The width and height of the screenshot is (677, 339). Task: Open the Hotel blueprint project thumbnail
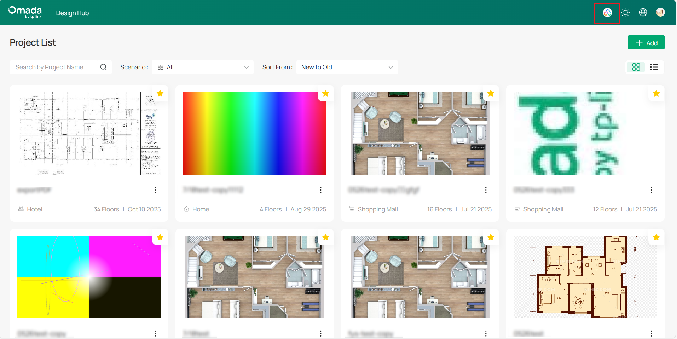coord(89,133)
